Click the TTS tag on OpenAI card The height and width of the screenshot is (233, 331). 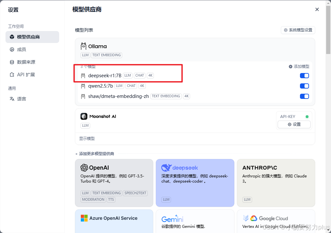[x=111, y=199]
